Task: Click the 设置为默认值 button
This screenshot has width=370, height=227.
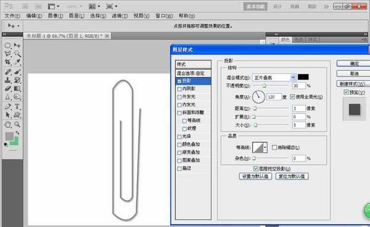Action: pos(255,176)
